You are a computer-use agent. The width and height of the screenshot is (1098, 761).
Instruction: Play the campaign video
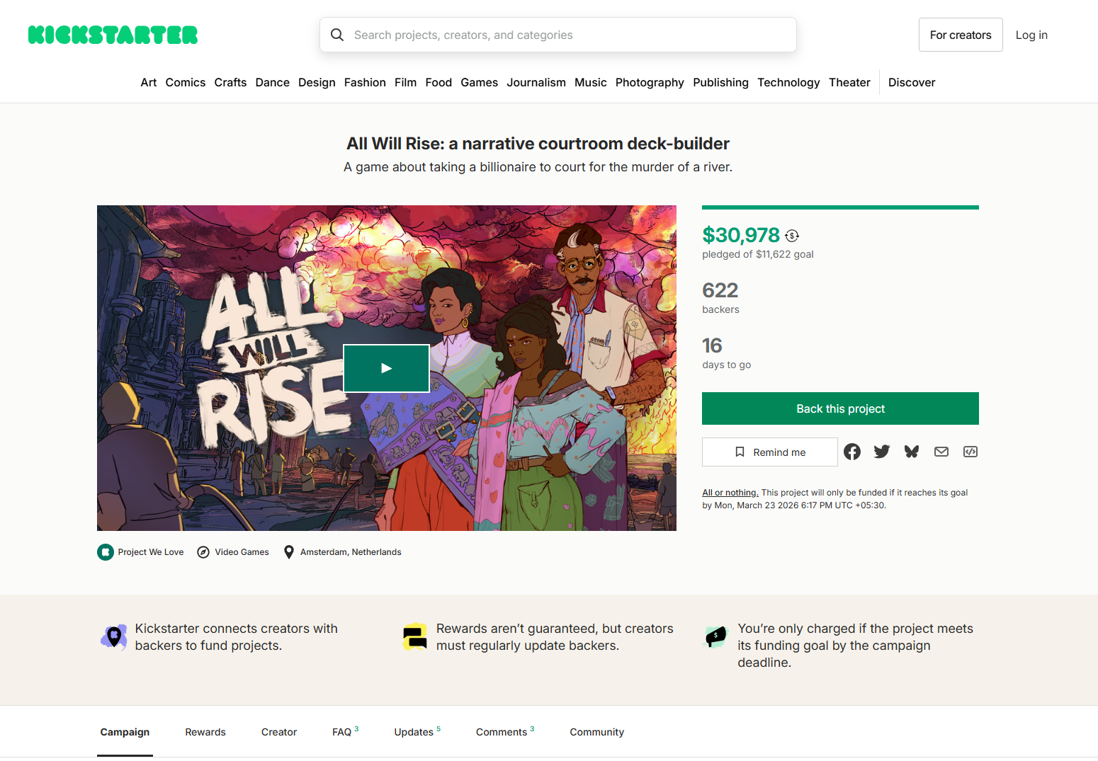point(386,368)
